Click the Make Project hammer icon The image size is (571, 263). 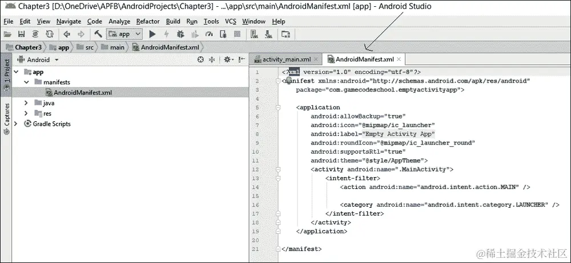point(98,34)
